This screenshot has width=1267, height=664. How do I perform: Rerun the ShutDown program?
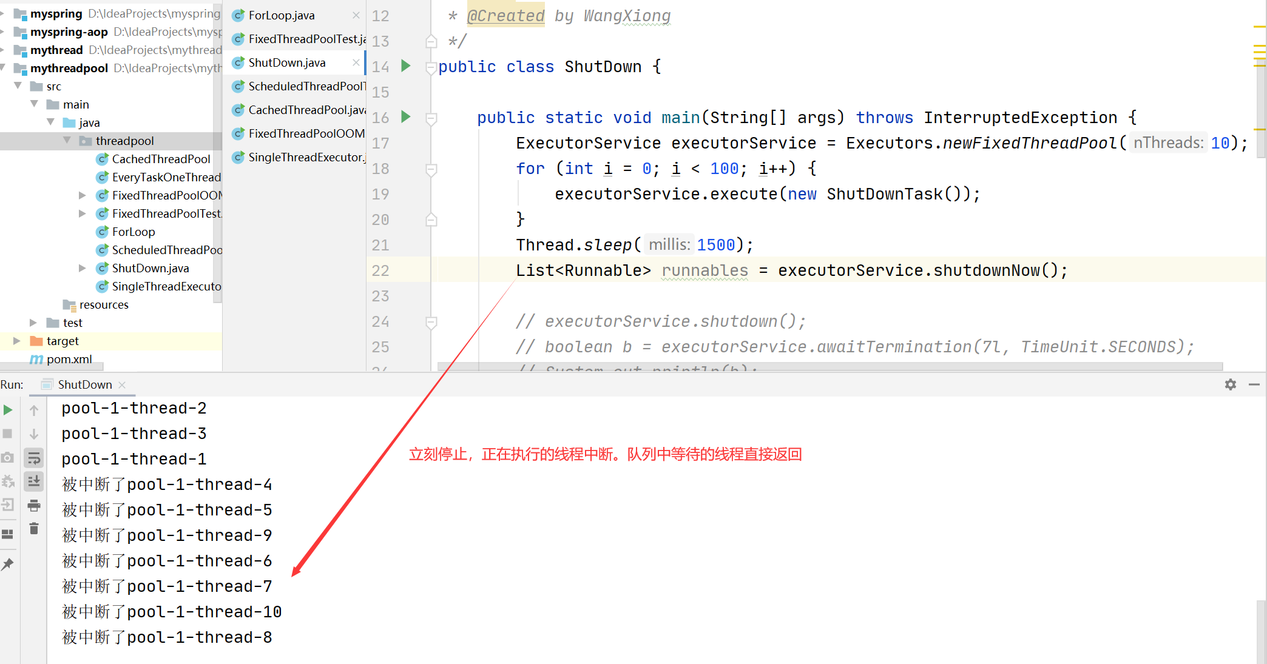pyautogui.click(x=8, y=410)
